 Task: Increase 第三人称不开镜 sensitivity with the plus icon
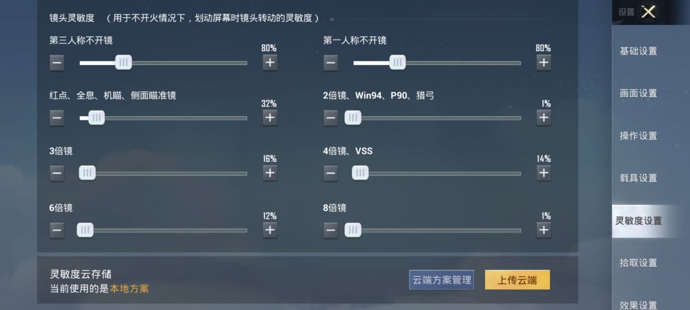tap(270, 62)
